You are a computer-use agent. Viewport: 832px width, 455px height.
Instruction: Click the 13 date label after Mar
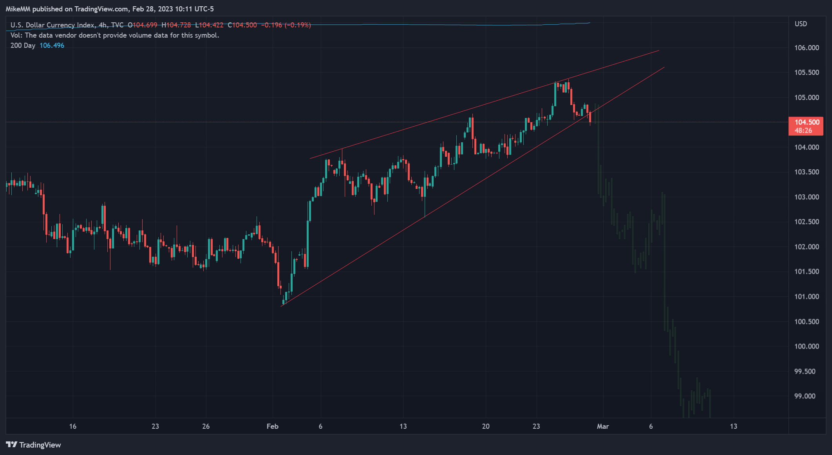coord(734,426)
